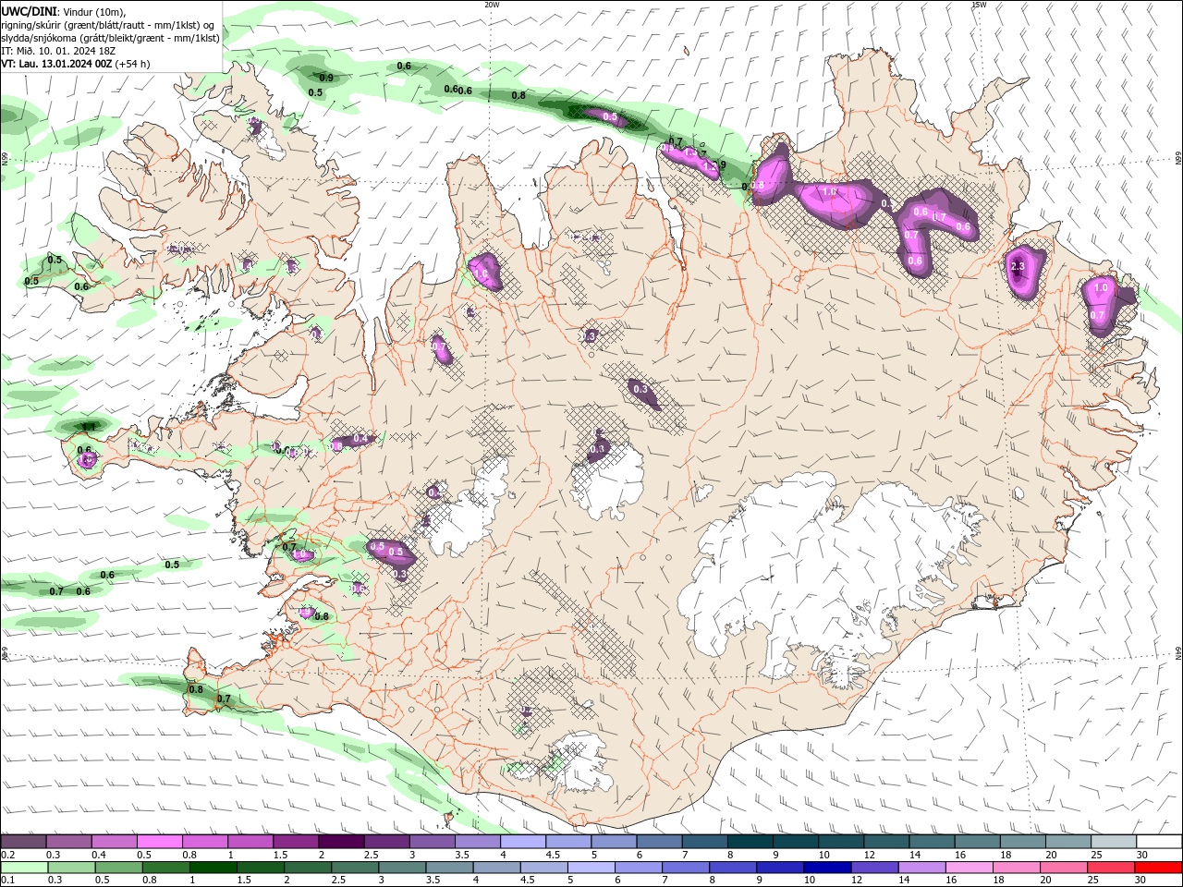Click the "UWC/DINI" title text

[30, 10]
